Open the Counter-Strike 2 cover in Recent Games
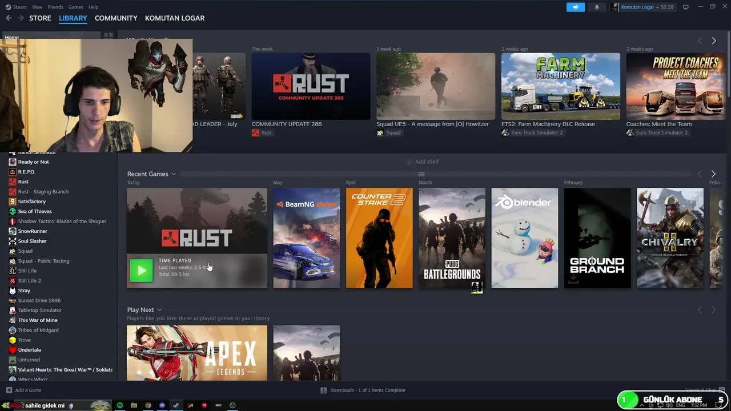731x411 pixels. tap(379, 238)
